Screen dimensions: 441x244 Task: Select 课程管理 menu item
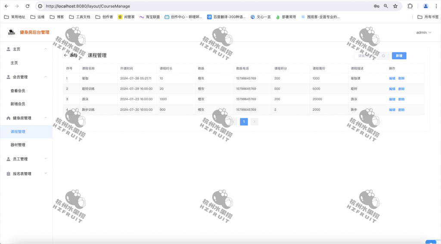point(26,131)
